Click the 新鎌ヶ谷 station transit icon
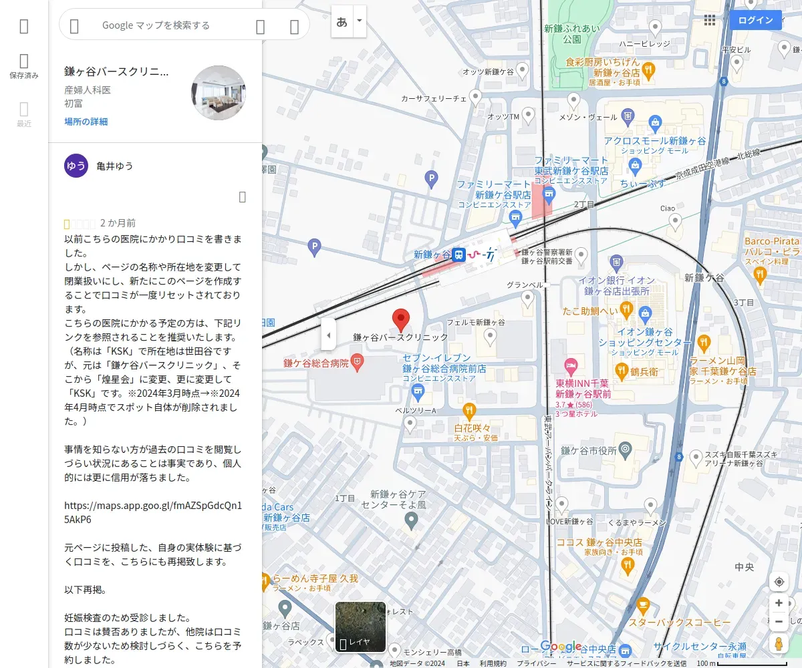Screen dimensions: 802x668 (x=458, y=255)
